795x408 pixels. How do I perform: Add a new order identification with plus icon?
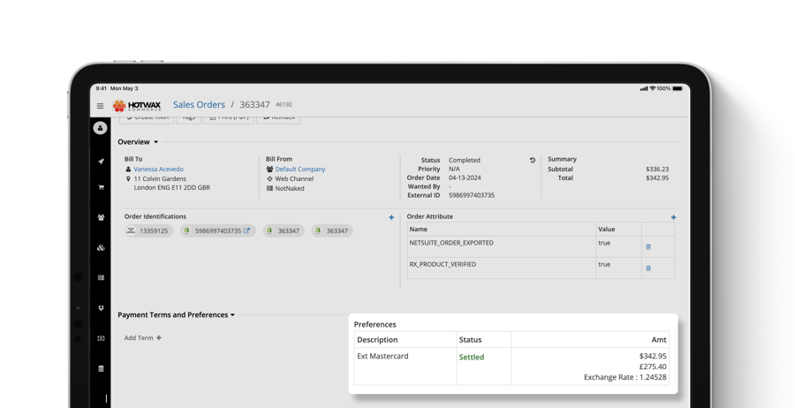[x=391, y=217]
